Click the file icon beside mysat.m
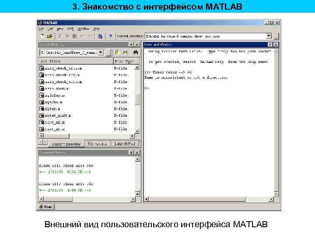 click(x=42, y=108)
